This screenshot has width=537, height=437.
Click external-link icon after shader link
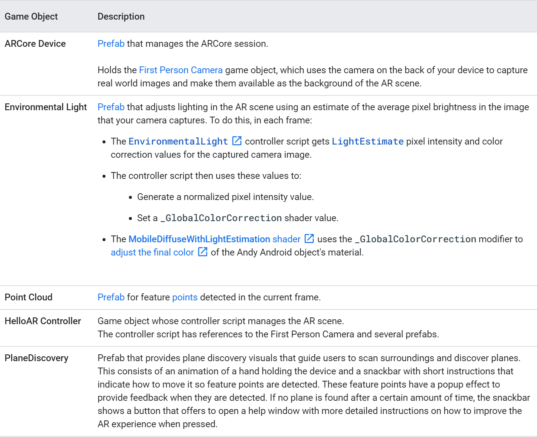pyautogui.click(x=309, y=239)
